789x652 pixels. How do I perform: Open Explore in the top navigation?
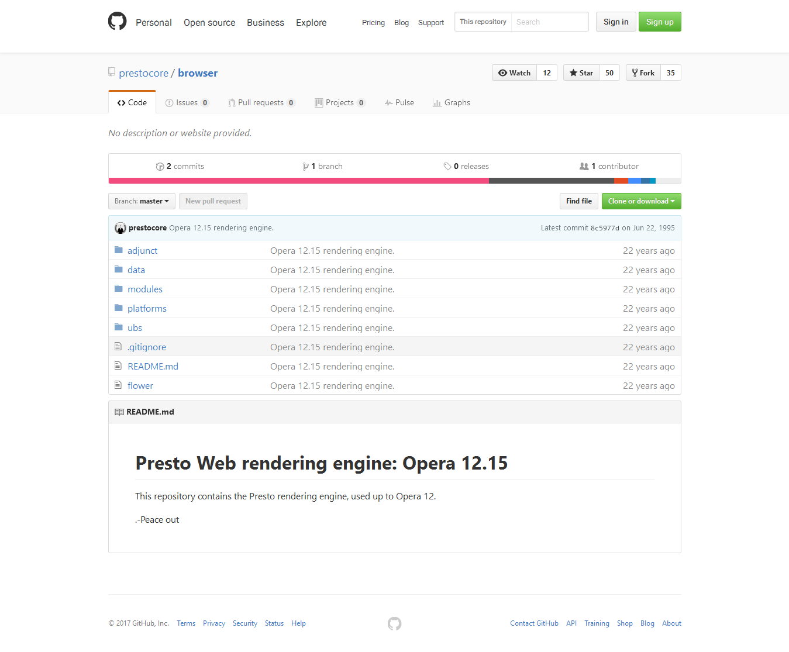pyautogui.click(x=311, y=22)
